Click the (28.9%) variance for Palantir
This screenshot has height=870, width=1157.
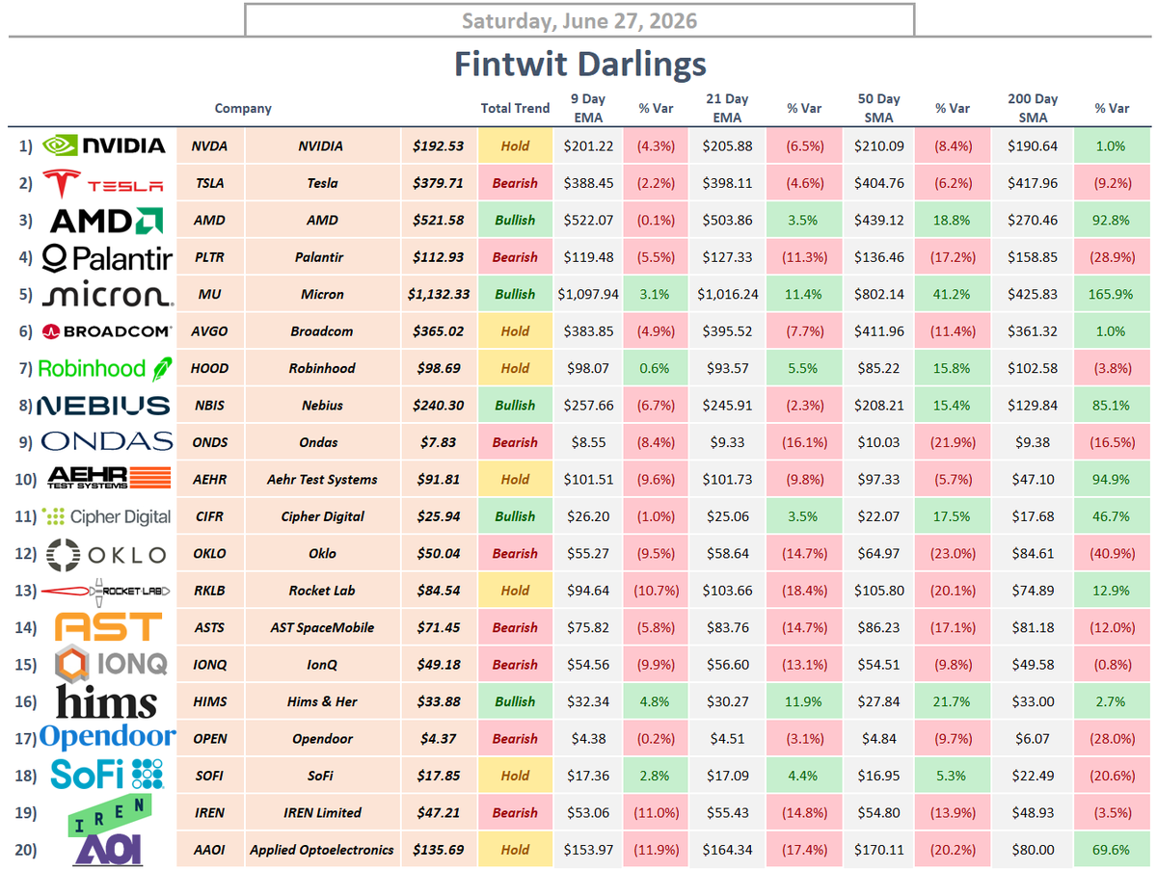pyautogui.click(x=1111, y=257)
